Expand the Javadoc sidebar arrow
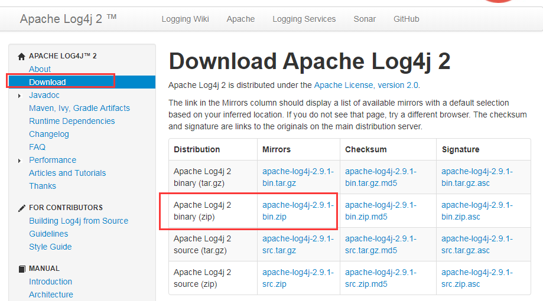 pyautogui.click(x=19, y=96)
